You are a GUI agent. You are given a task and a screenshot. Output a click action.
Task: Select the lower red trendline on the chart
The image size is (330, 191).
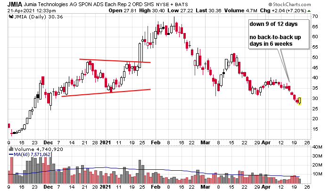click(x=106, y=93)
